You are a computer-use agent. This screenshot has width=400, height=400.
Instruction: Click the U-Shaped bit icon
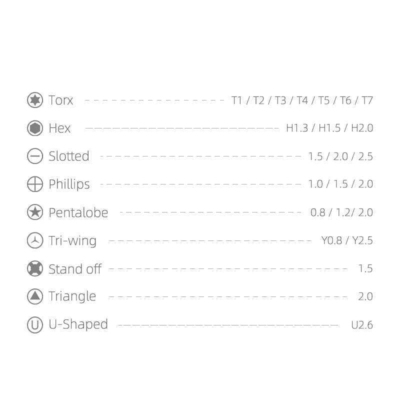[x=34, y=324]
